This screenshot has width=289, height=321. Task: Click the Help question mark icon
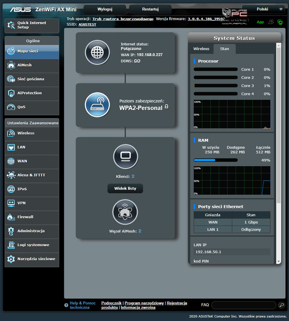66,305
